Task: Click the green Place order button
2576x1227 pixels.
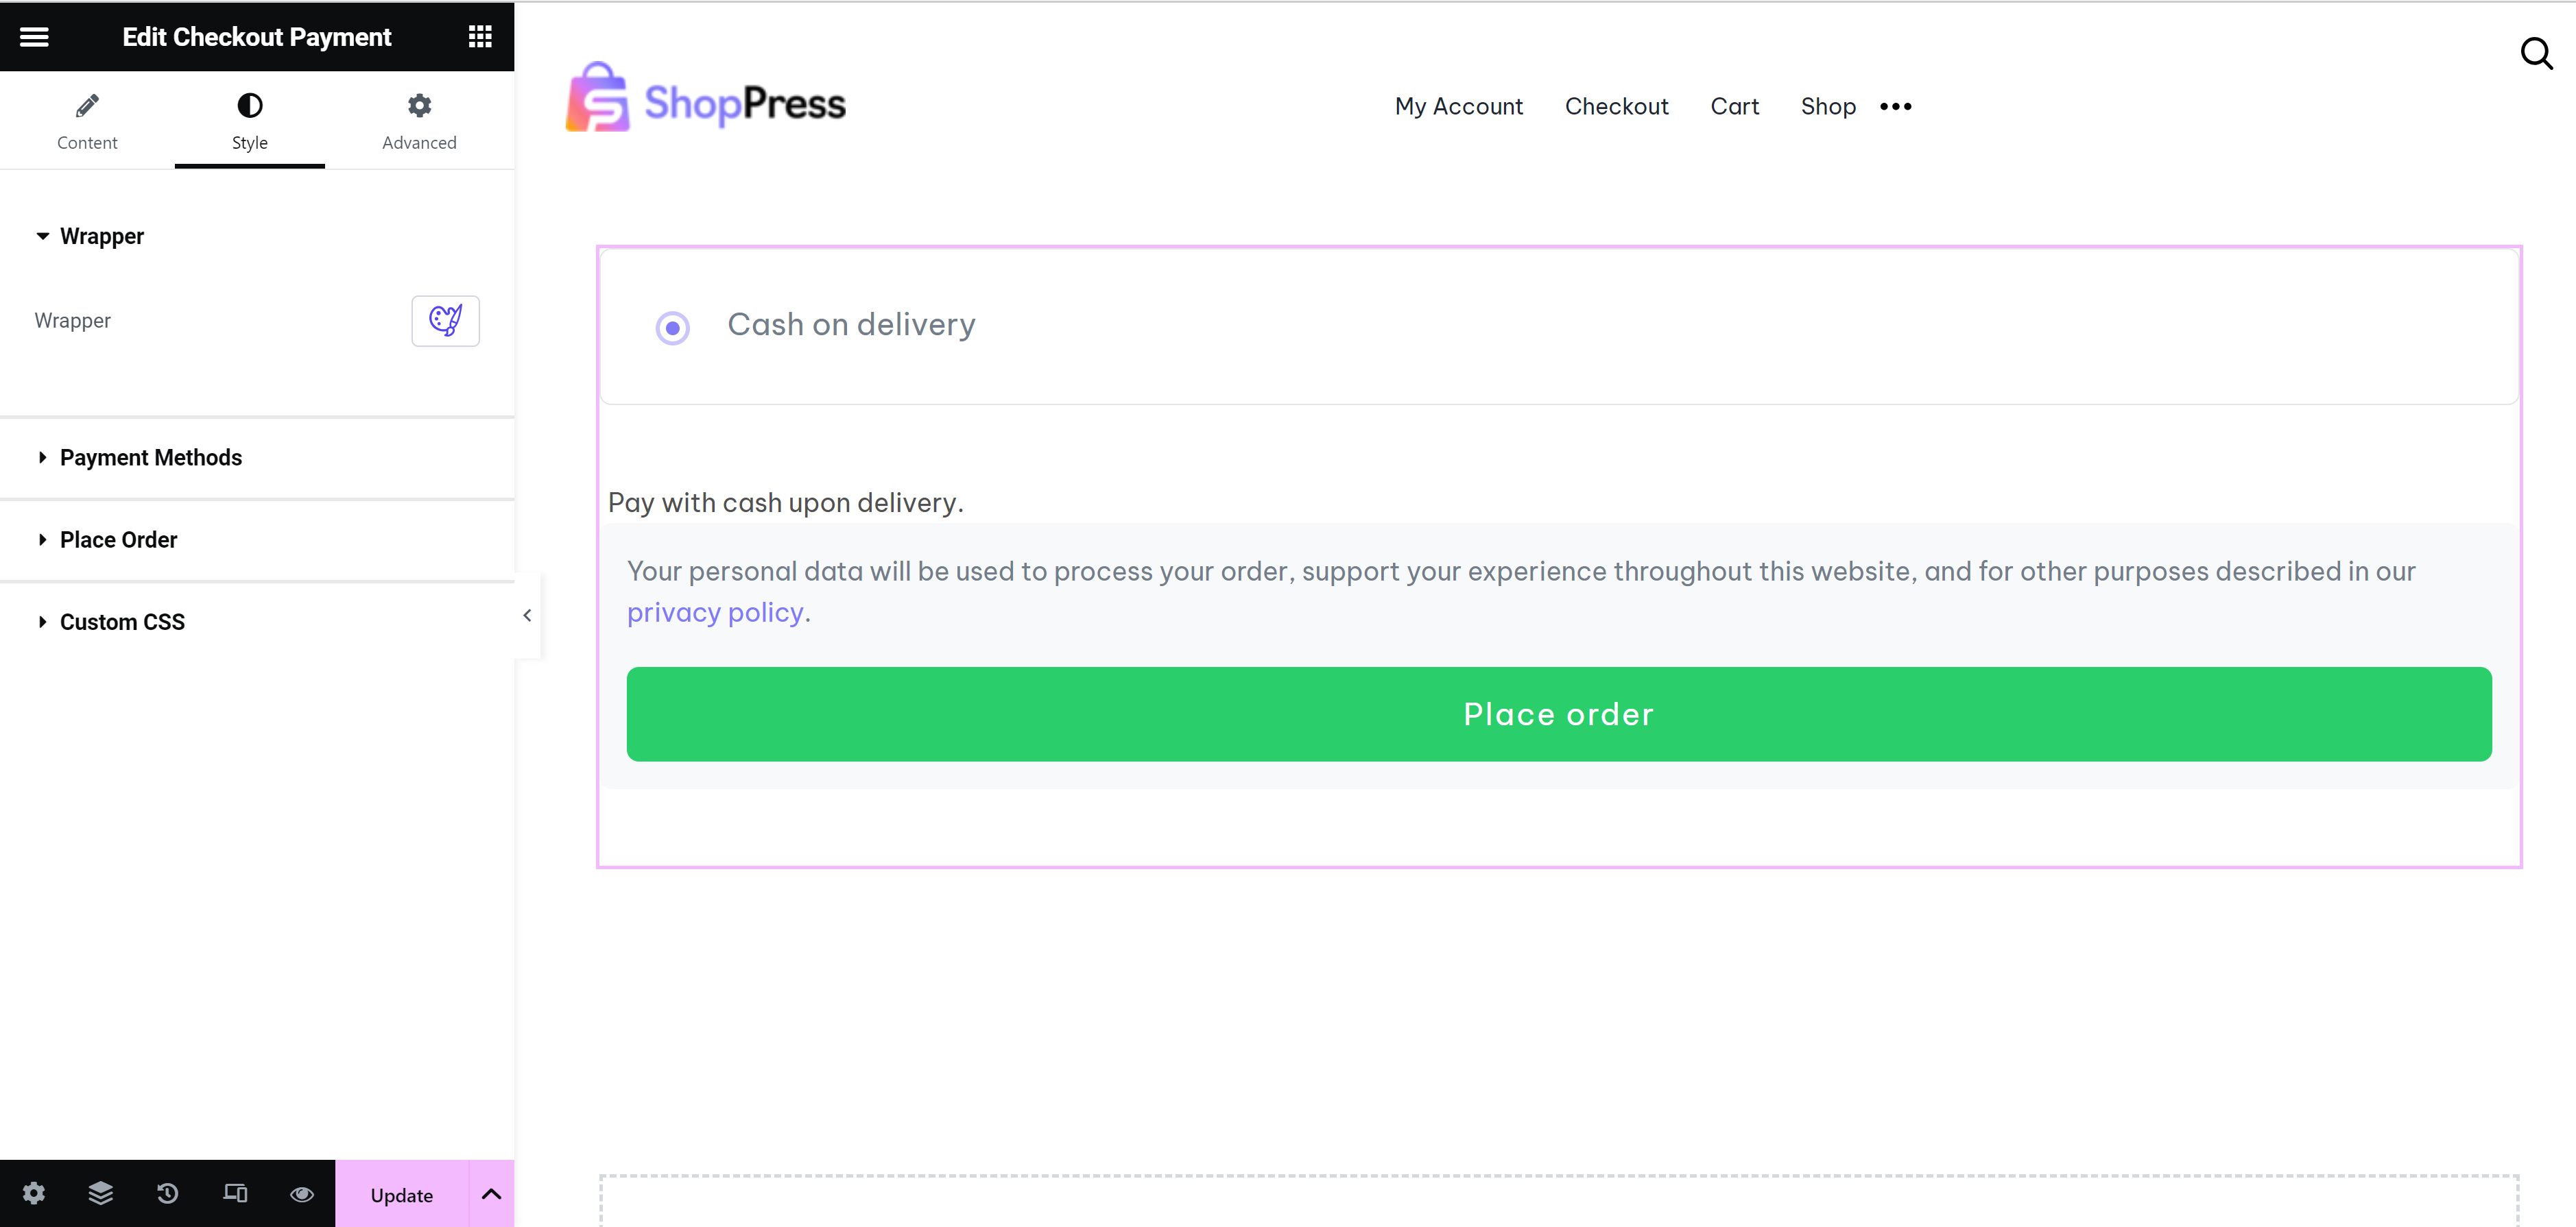Action: [x=1558, y=714]
